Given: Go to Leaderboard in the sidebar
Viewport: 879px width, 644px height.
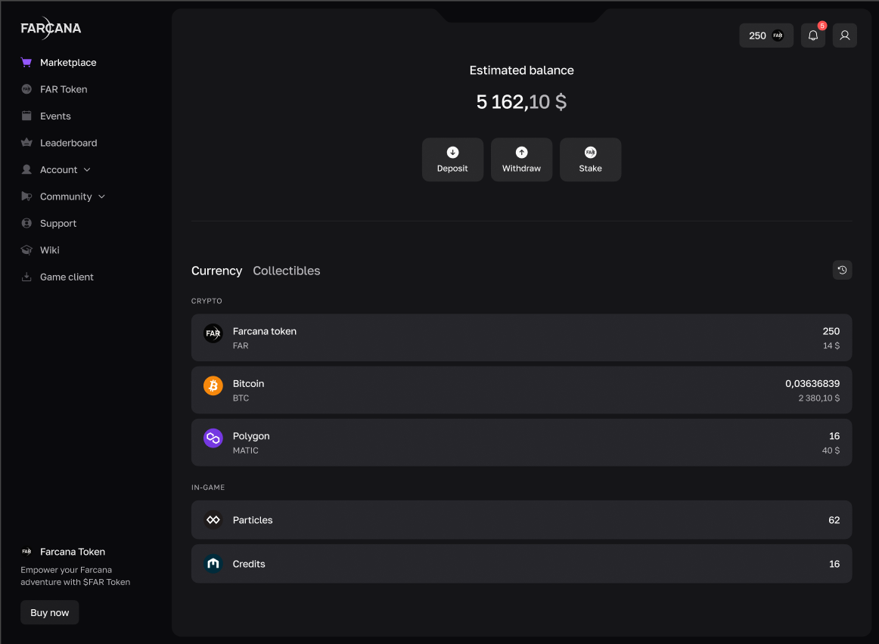Looking at the screenshot, I should point(68,143).
